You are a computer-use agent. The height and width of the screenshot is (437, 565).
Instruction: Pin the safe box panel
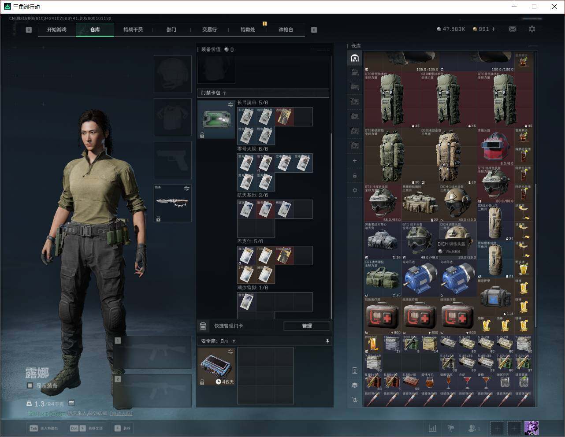point(327,341)
